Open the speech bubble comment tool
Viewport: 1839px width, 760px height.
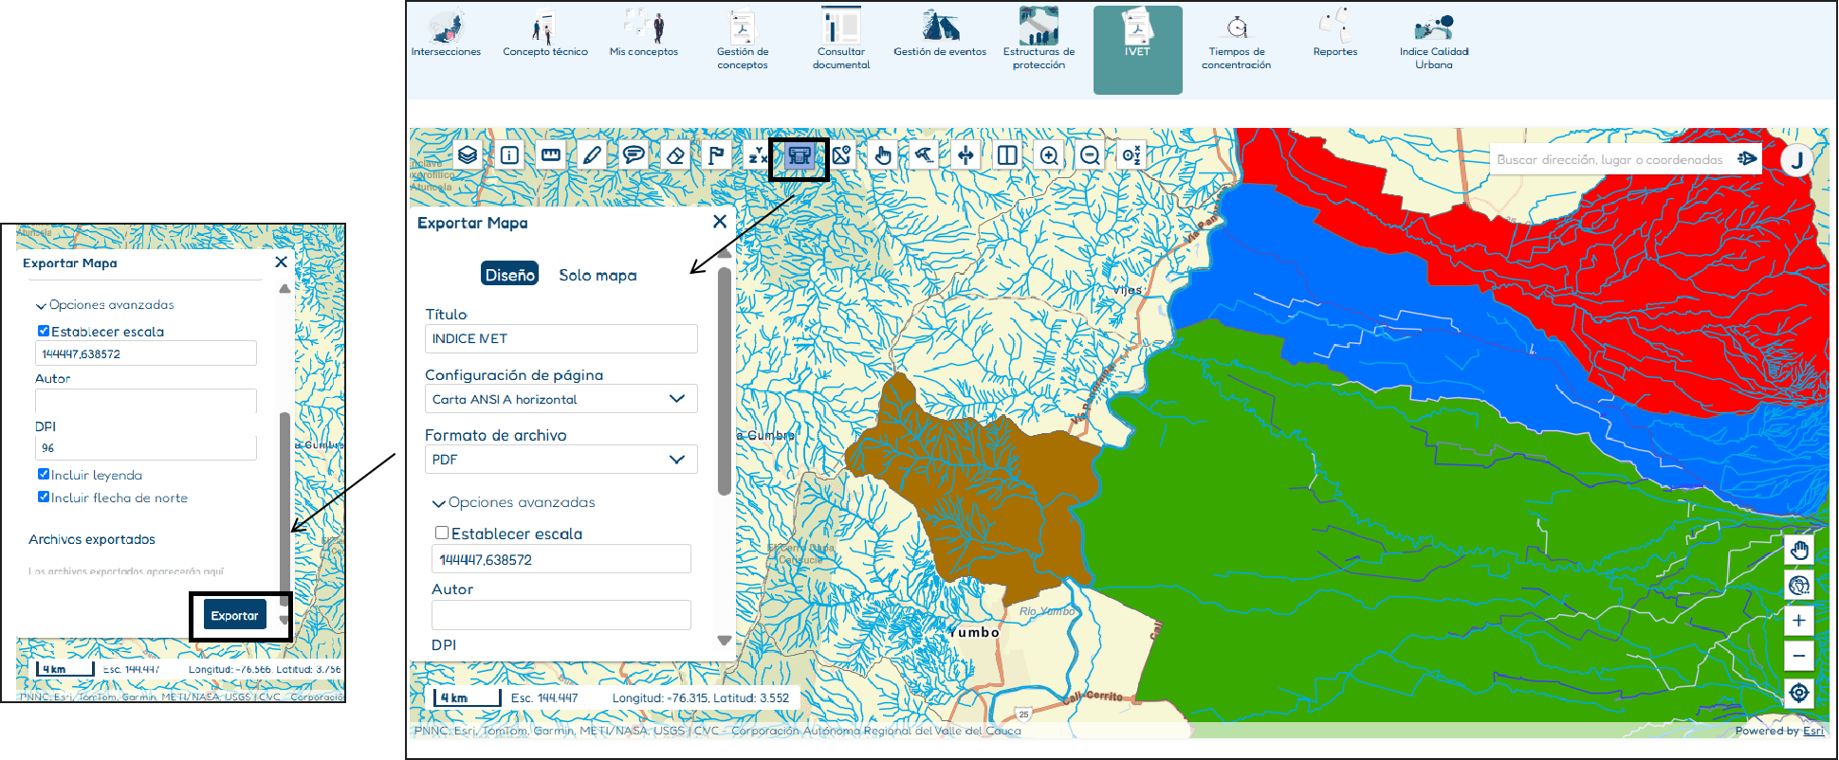coord(634,154)
